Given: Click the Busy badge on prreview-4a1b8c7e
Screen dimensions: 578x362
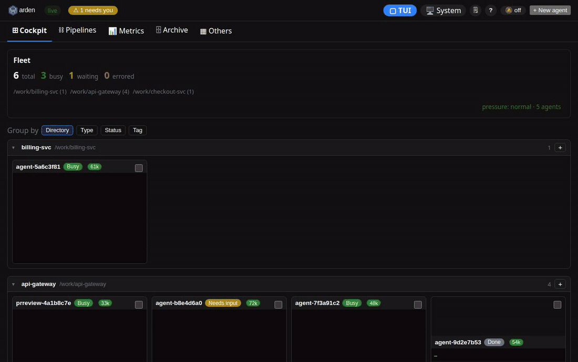Looking at the screenshot, I should [84, 303].
